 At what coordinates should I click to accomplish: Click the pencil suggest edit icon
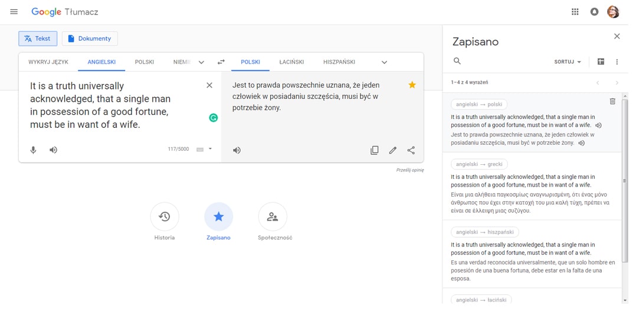coord(393,150)
